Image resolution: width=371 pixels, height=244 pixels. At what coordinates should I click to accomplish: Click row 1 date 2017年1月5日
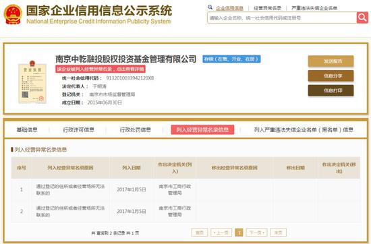pos(132,189)
